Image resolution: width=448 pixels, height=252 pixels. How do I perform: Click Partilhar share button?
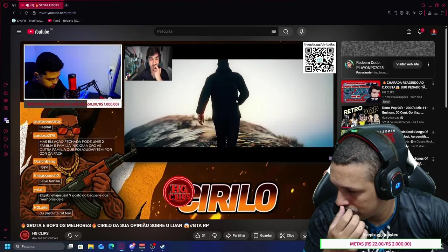236,236
